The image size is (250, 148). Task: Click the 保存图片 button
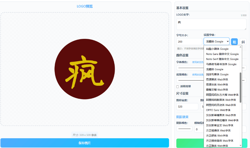(85, 143)
